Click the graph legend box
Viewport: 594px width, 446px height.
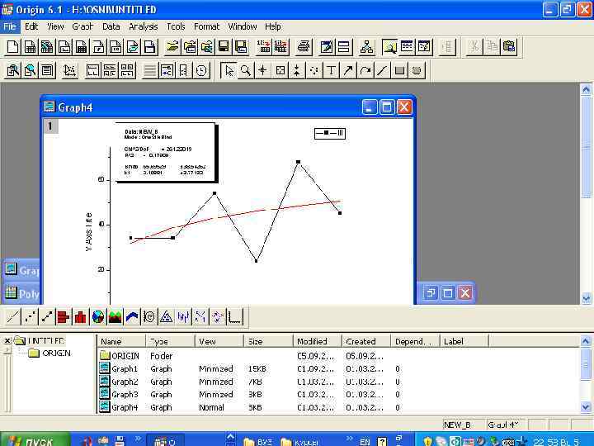coord(329,133)
